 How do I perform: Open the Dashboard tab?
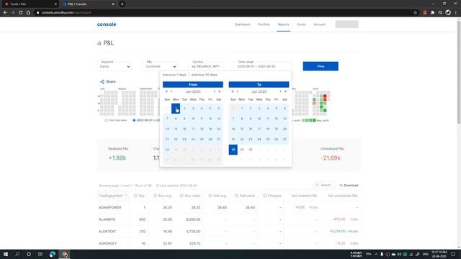pos(242,24)
